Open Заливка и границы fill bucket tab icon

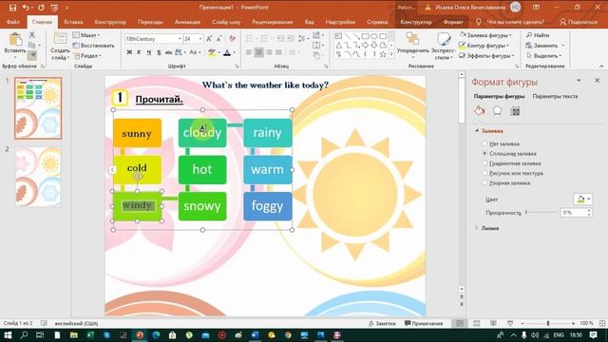(480, 111)
